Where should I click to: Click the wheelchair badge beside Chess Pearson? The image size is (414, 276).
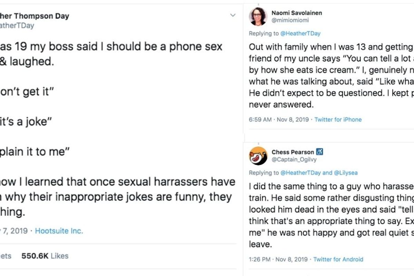pos(319,152)
